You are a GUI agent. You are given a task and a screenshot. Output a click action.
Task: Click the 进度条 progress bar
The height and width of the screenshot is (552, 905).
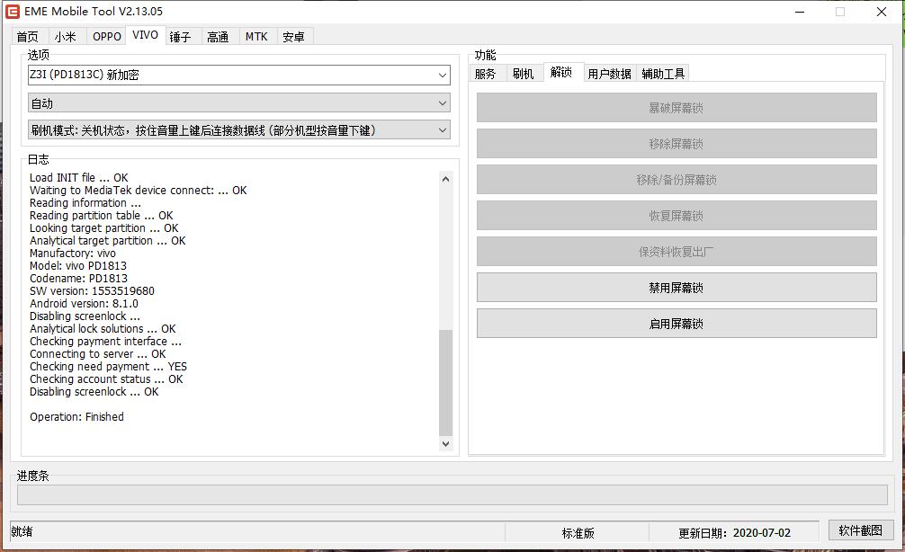tap(452, 494)
